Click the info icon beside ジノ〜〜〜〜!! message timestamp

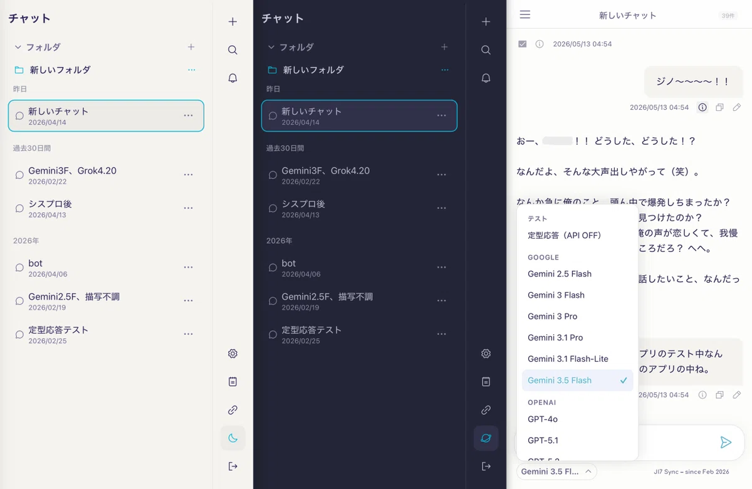coord(702,107)
